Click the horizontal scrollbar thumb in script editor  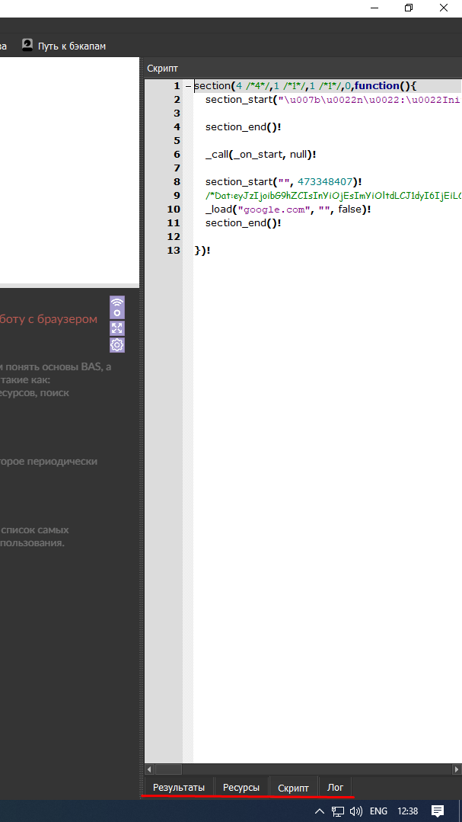point(168,769)
